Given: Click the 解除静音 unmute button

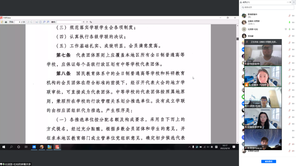Looking at the screenshot, I should point(269,161).
